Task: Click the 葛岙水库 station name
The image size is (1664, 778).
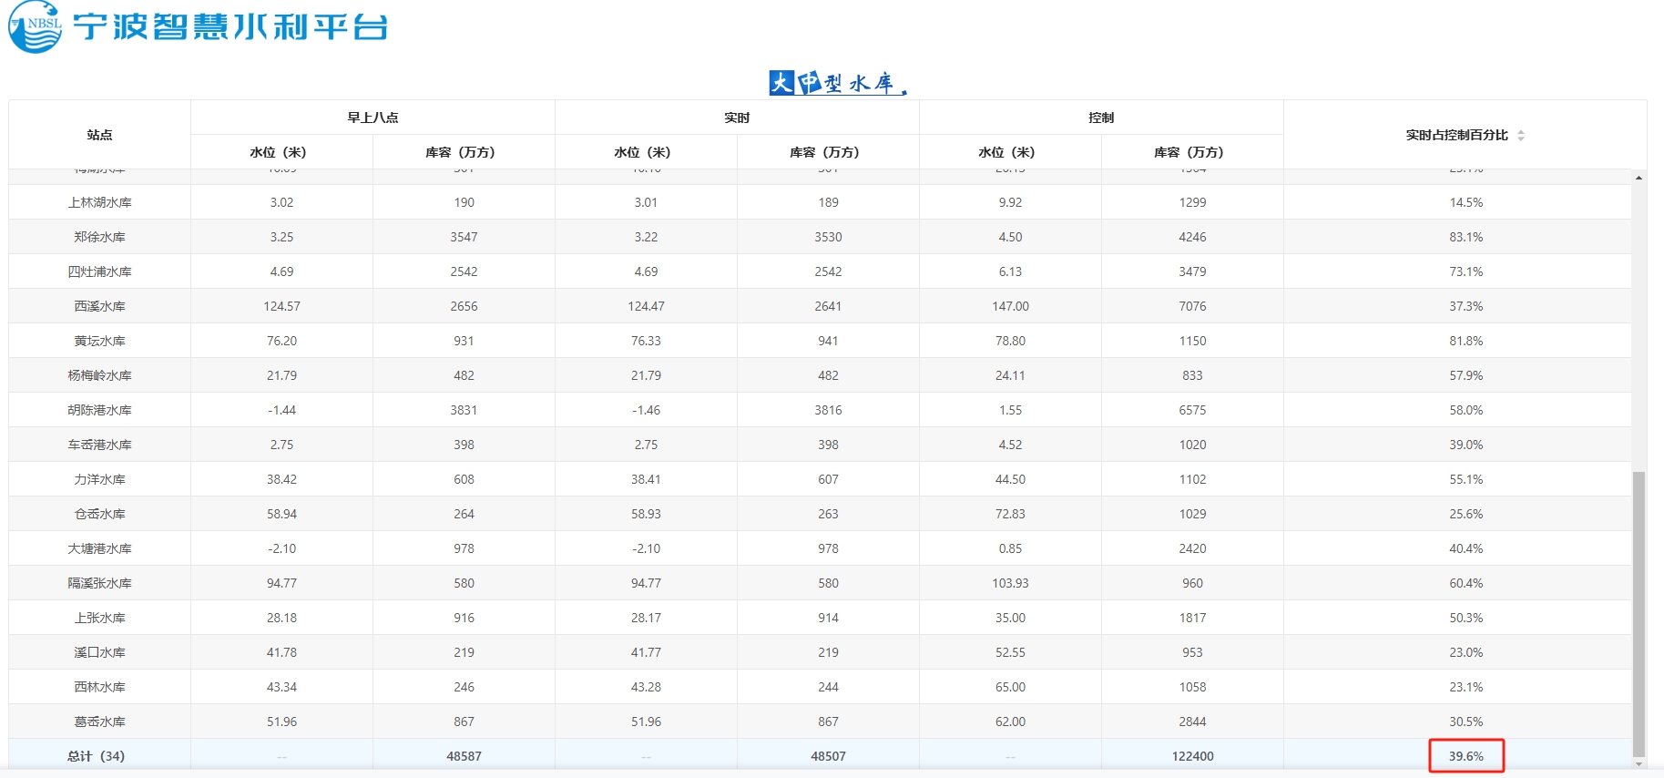Action: [x=99, y=722]
